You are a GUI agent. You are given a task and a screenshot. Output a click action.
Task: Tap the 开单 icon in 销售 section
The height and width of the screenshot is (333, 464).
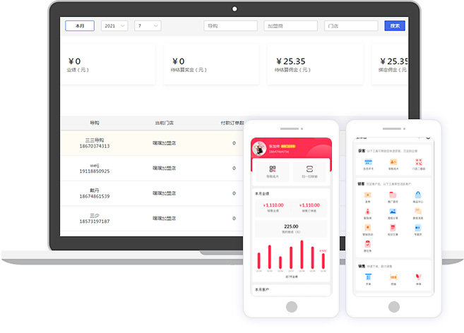coord(368,277)
